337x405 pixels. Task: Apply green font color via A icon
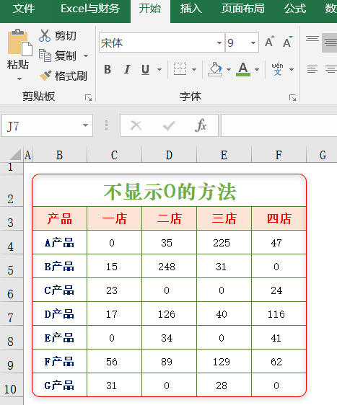tap(243, 69)
